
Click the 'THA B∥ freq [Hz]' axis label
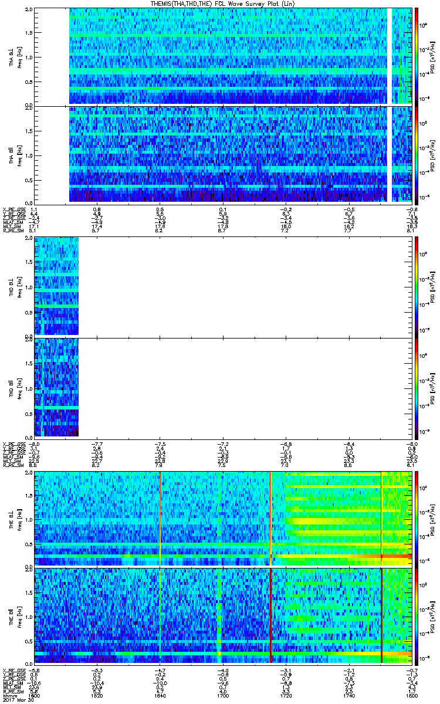15,154
